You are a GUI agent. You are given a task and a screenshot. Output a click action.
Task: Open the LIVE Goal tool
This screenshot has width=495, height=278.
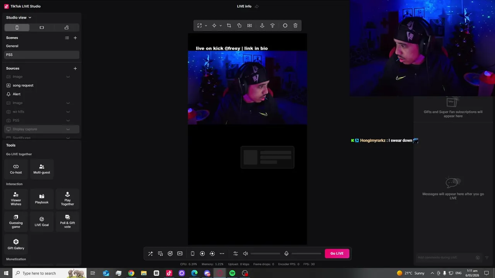pos(42,222)
